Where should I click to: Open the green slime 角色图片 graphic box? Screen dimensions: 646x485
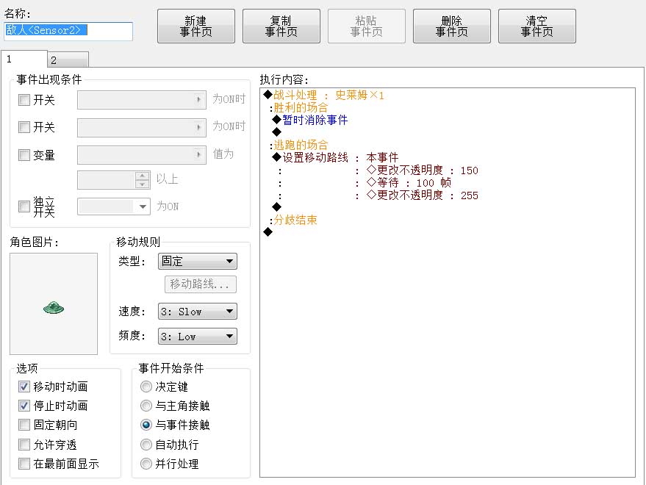pos(54,303)
